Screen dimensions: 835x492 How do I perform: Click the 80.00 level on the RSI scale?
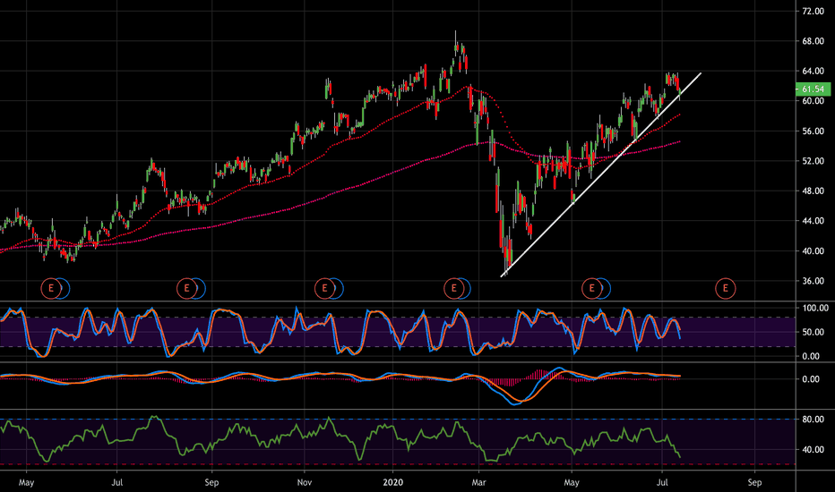coord(813,420)
